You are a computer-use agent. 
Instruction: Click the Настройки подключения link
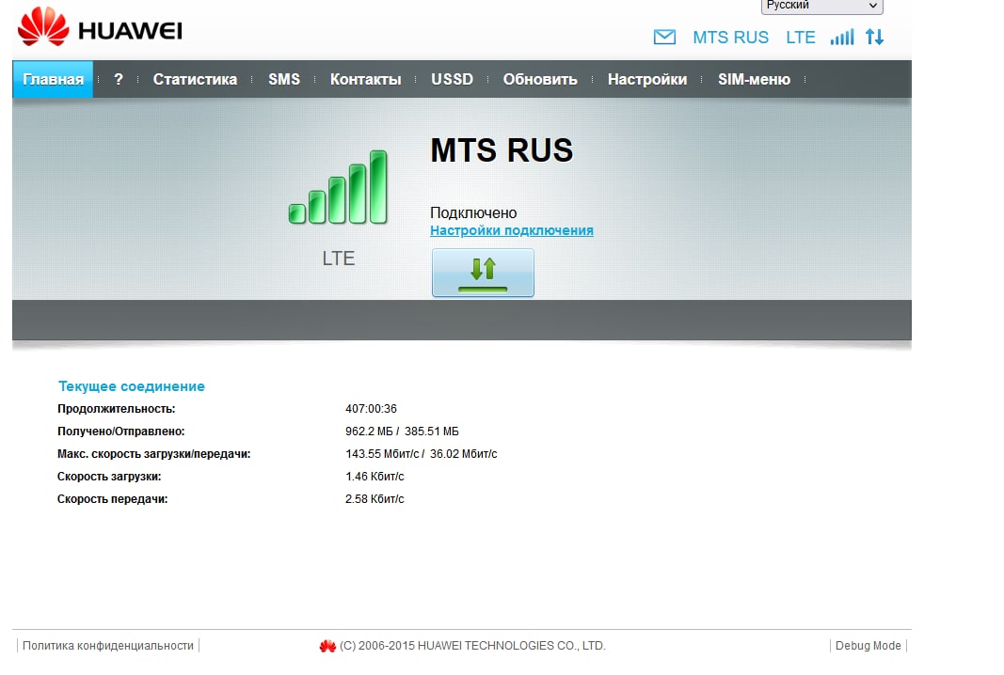tap(512, 230)
